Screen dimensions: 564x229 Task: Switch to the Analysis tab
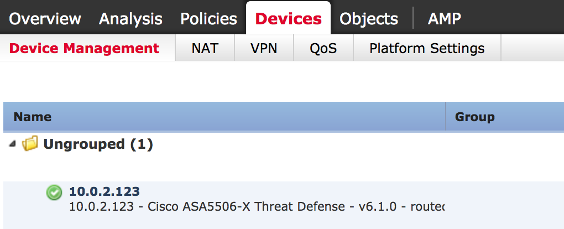point(130,19)
